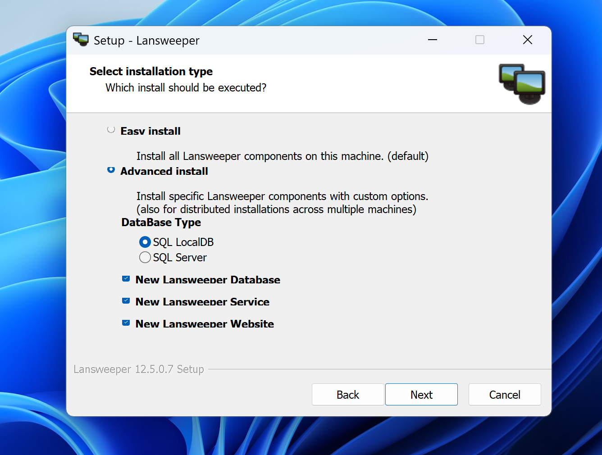Cancel the Lansweeper installation
This screenshot has width=602, height=455.
[504, 395]
